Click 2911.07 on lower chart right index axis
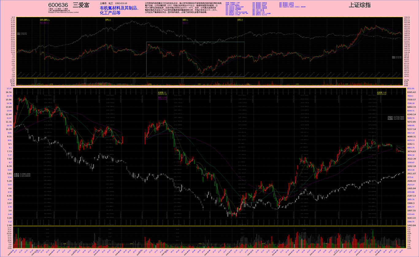This screenshot has width=419, height=257. click(x=412, y=173)
